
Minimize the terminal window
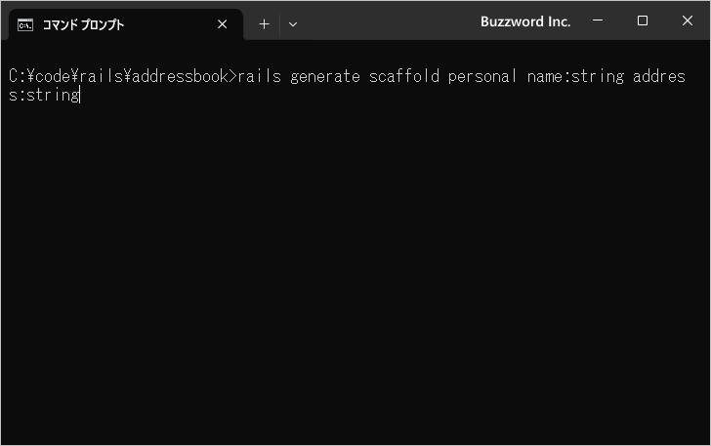pos(598,20)
